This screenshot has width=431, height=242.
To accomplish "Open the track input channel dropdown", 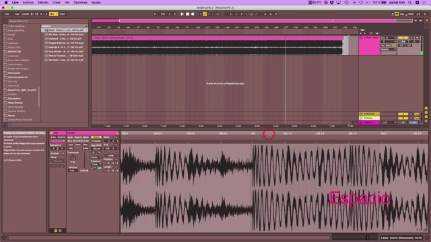I will click(x=389, y=42).
